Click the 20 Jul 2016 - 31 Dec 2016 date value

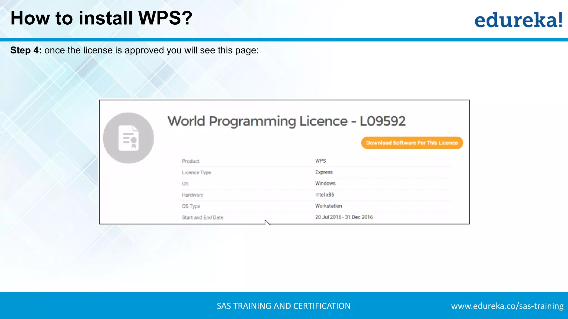point(344,217)
